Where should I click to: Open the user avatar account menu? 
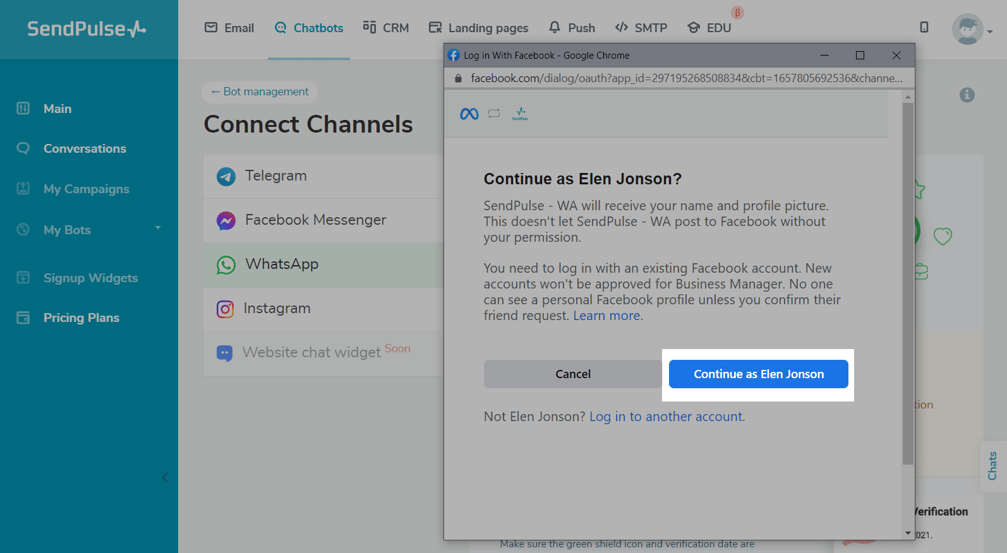972,29
